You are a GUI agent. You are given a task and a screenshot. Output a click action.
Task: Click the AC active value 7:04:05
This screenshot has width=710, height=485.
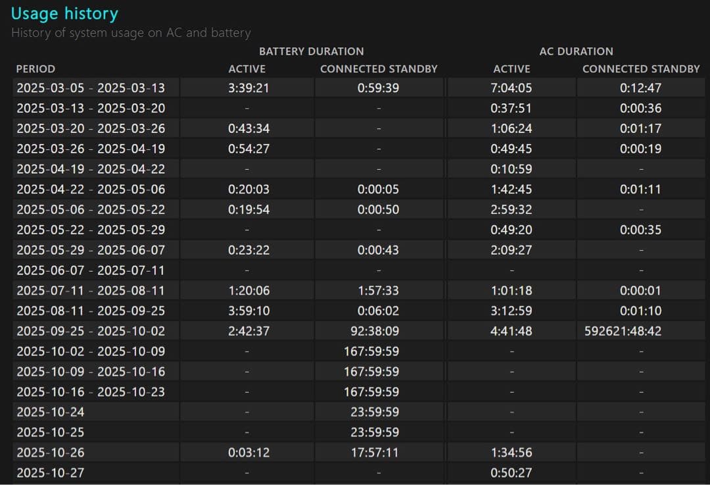click(511, 88)
